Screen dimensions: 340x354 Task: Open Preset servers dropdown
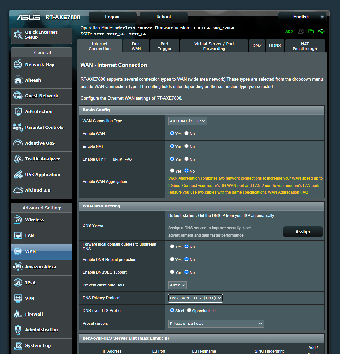(216, 324)
